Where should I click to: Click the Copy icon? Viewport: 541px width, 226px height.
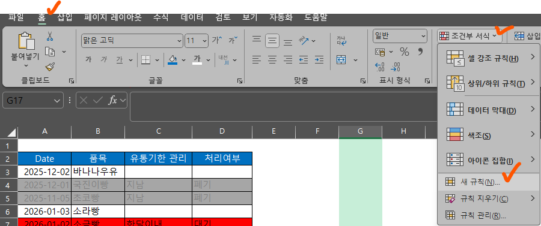[x=50, y=52]
